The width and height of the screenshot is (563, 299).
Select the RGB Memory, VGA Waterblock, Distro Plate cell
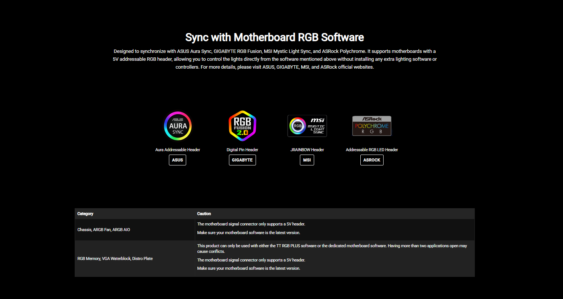115,258
